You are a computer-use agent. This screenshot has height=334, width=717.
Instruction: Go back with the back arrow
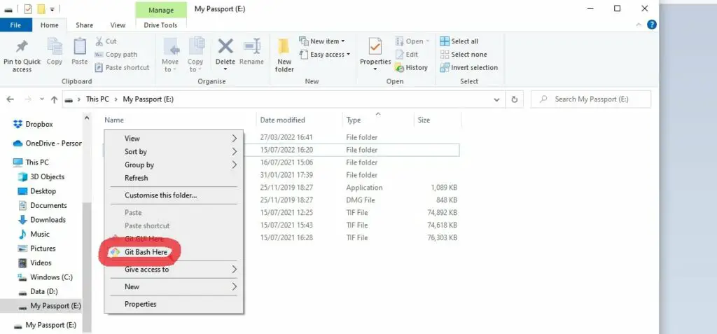[x=11, y=99]
